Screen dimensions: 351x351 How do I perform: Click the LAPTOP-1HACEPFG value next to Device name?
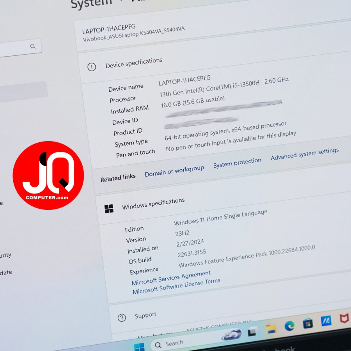tap(185, 80)
